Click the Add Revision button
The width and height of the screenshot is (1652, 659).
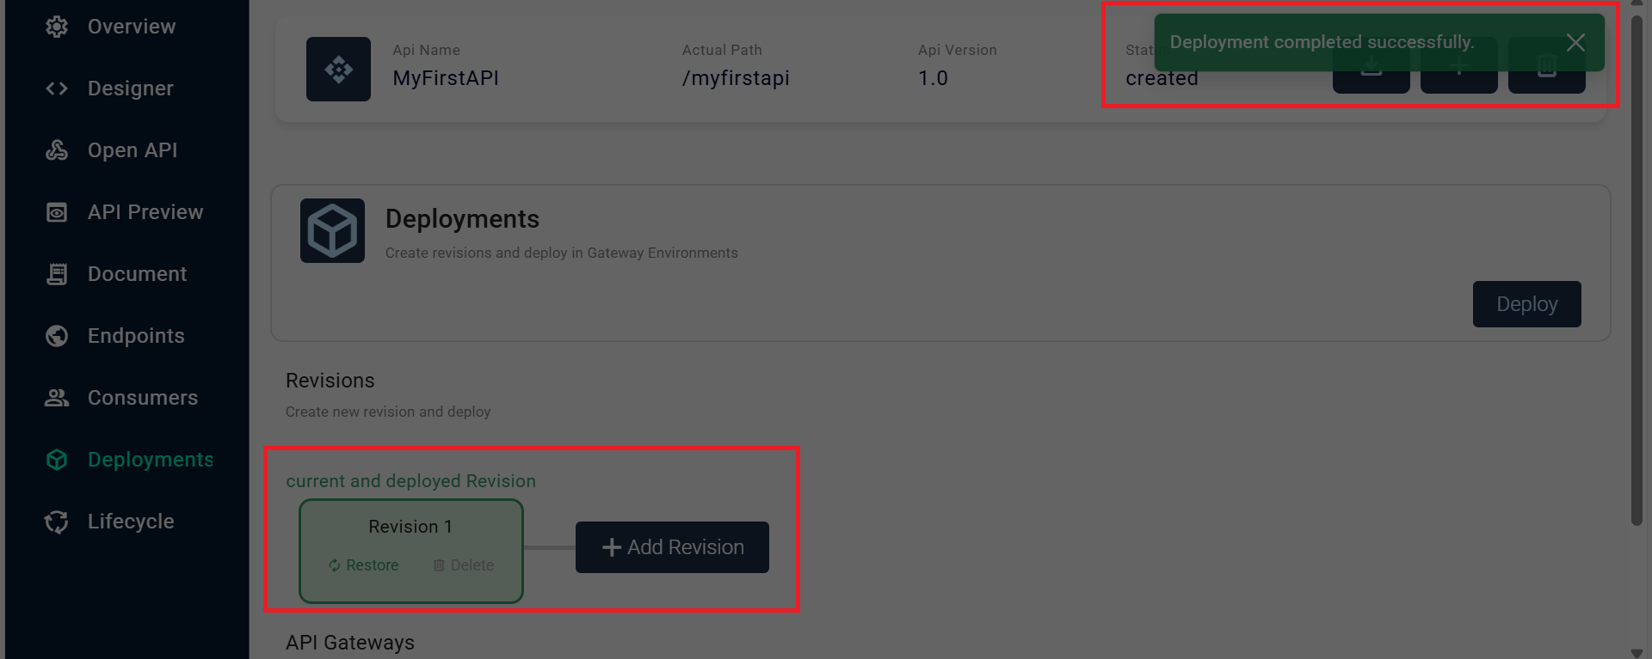(x=672, y=547)
